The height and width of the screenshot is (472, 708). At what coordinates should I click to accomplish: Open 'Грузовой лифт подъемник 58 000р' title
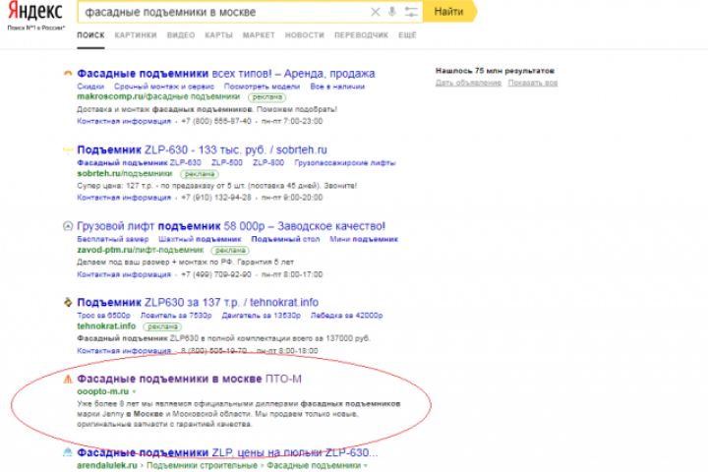[231, 226]
